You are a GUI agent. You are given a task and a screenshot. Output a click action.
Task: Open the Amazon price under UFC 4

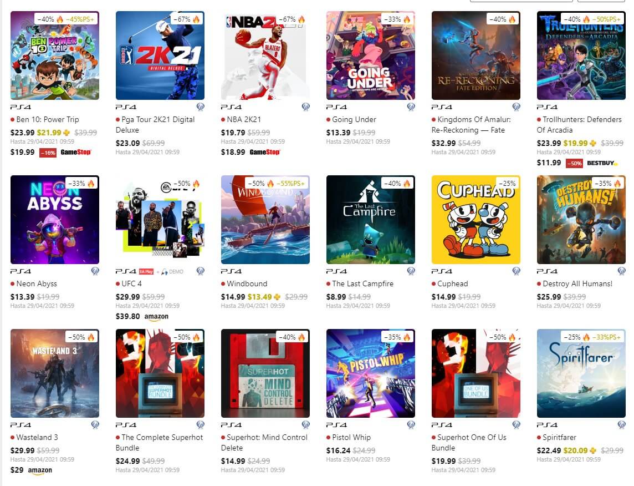pos(142,316)
